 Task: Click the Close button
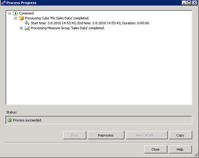(x=156, y=149)
